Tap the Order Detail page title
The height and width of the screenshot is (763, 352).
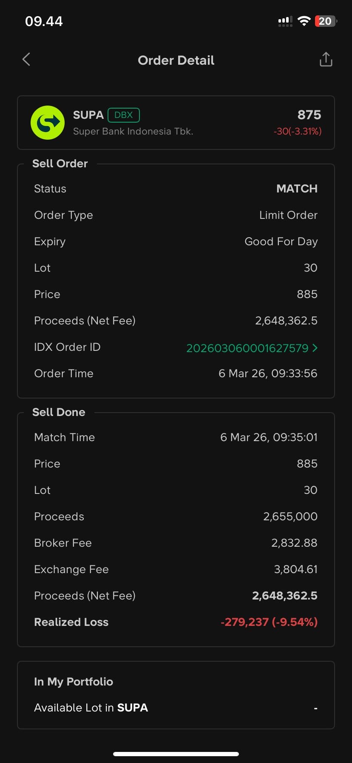tap(176, 60)
